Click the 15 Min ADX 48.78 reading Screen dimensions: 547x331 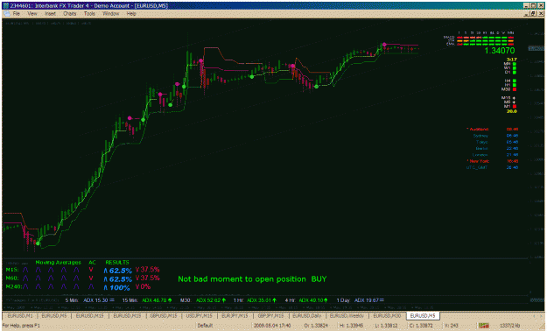click(147, 300)
